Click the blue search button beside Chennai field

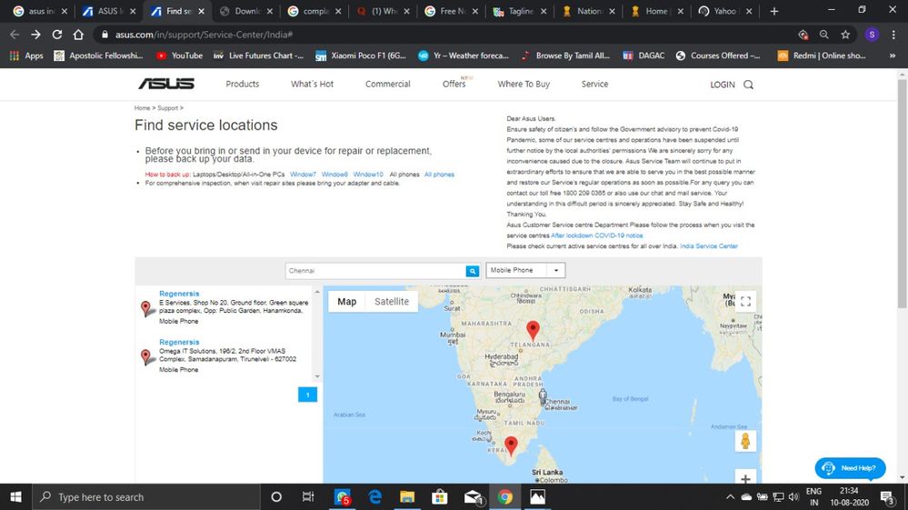473,271
